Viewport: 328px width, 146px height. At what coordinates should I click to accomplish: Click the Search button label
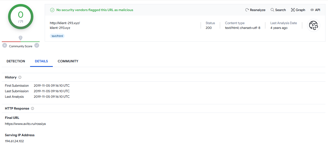click(x=280, y=10)
